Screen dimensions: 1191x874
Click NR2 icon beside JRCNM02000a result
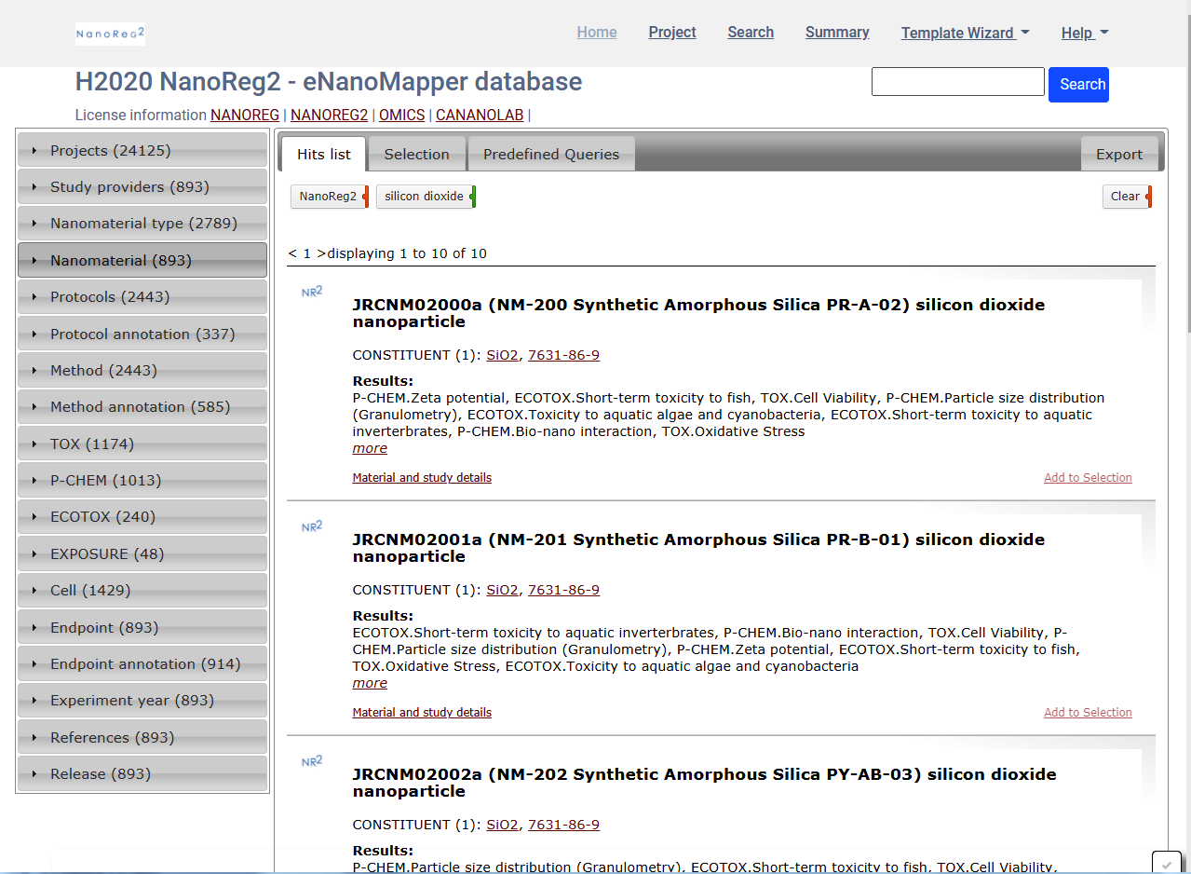pyautogui.click(x=312, y=292)
